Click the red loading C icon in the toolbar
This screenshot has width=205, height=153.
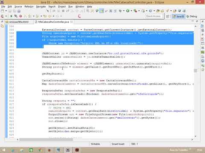coord(79,16)
